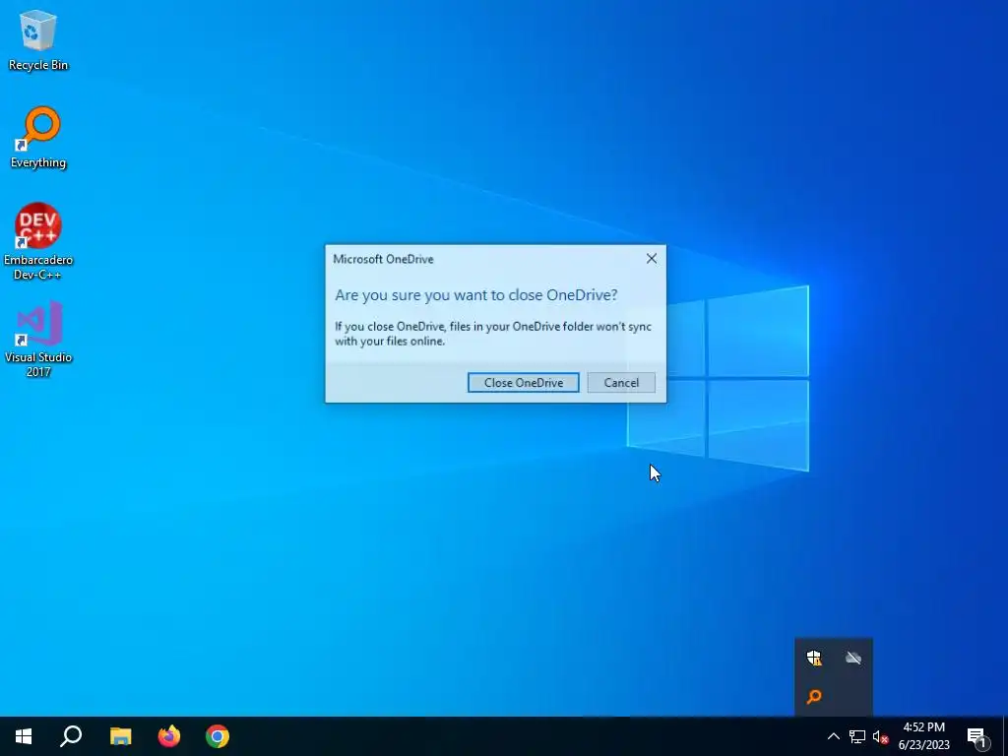The image size is (1008, 756).
Task: Click the OneDrive cloud icon in overflow
Action: point(853,658)
